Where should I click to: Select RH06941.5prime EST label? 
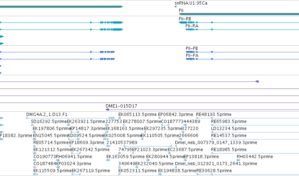(x=74, y=157)
